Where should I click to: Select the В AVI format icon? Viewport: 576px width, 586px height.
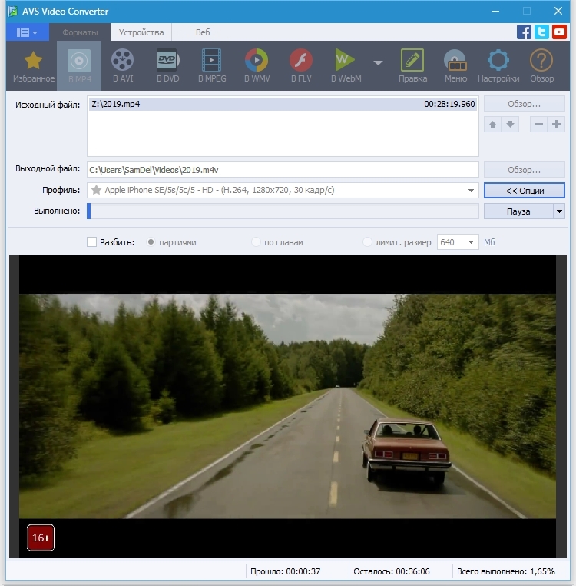[122, 62]
